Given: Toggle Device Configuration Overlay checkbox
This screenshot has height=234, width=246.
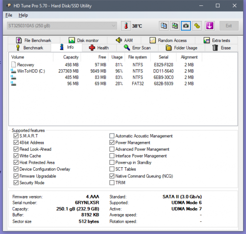Looking at the screenshot, I should [x=16, y=169].
